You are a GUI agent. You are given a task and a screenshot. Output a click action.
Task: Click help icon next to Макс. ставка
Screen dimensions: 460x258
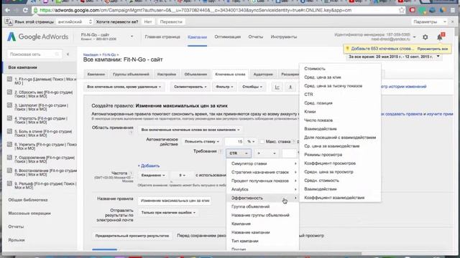click(x=293, y=142)
